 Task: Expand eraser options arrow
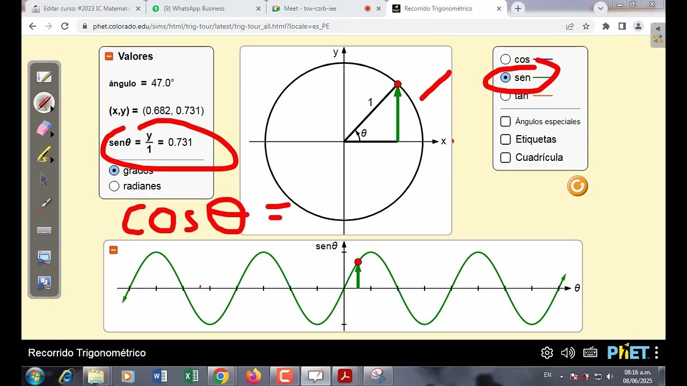click(x=53, y=134)
